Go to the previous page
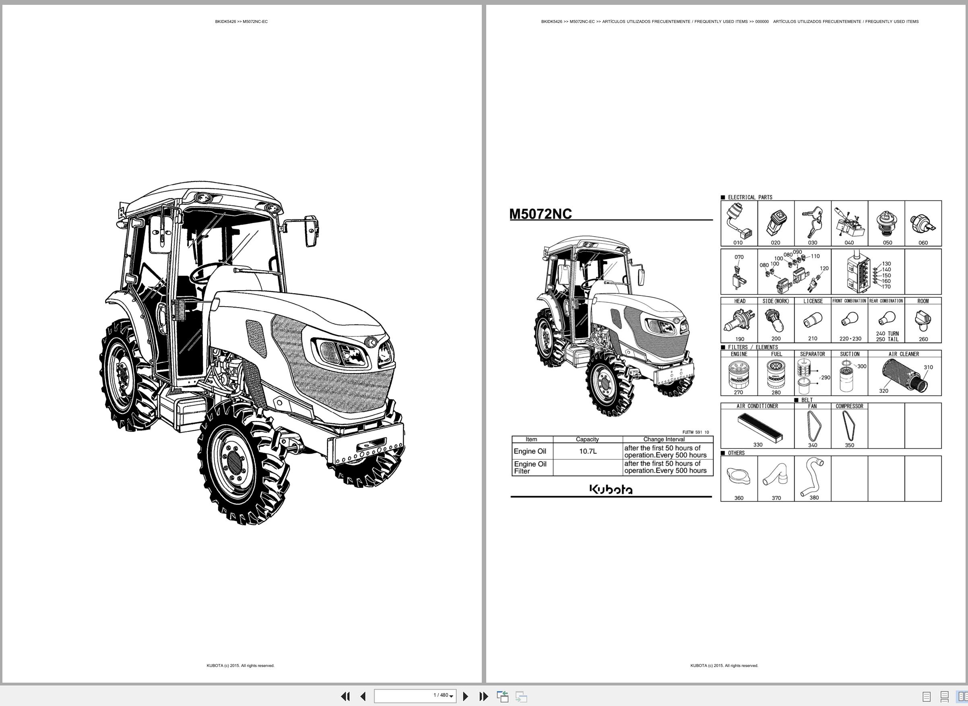The image size is (968, 706). point(363,696)
